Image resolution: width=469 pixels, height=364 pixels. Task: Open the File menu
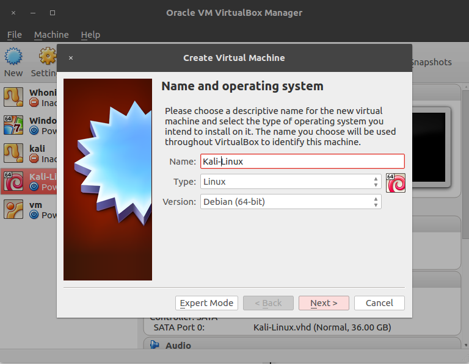click(x=15, y=35)
